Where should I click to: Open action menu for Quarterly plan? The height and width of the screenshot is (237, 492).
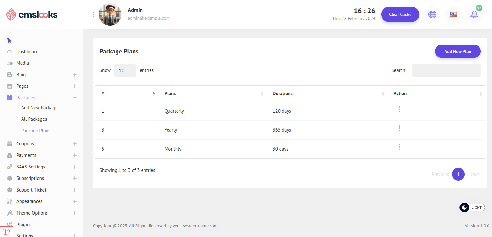point(399,110)
